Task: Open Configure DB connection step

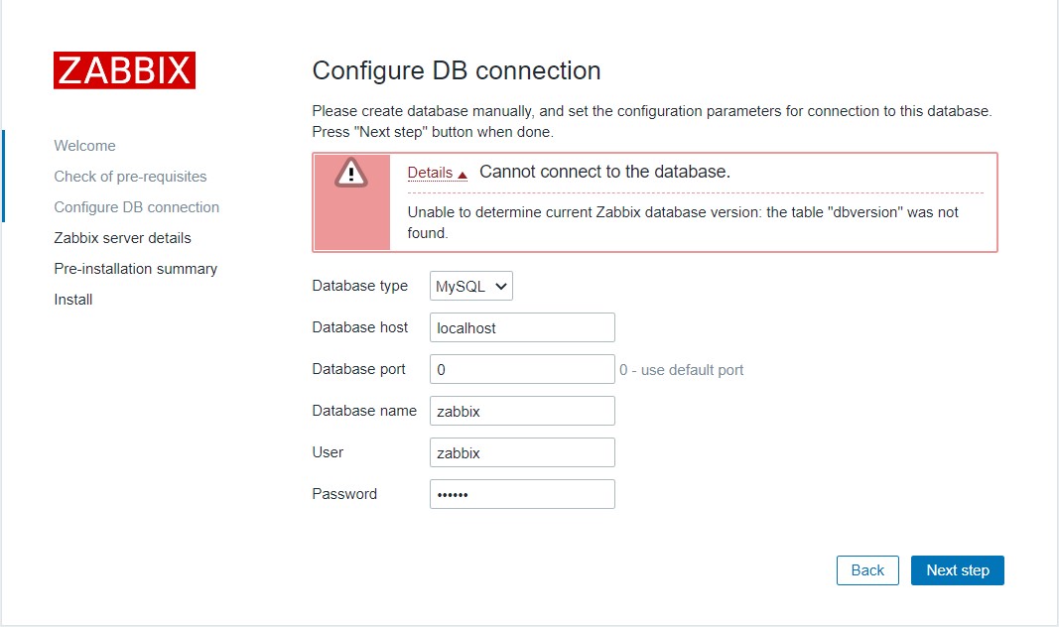Action: click(136, 207)
